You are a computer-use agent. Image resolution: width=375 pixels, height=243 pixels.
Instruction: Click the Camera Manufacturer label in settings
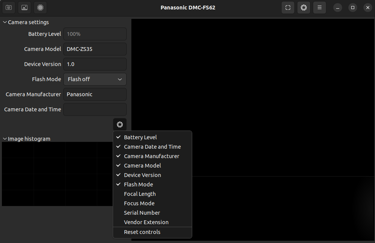(33, 94)
